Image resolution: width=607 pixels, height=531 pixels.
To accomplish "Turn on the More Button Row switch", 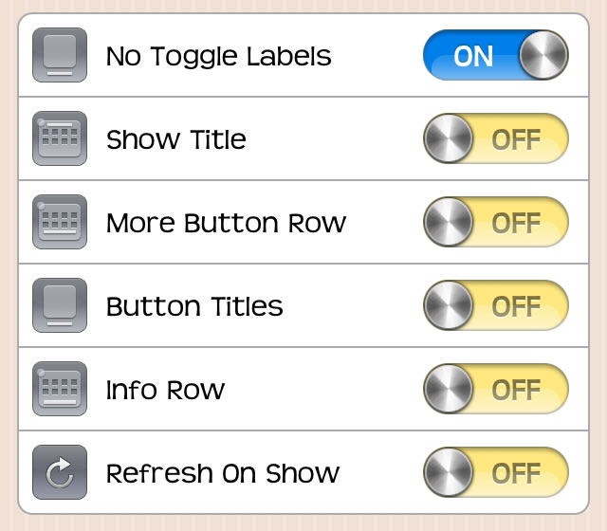I will [x=496, y=222].
